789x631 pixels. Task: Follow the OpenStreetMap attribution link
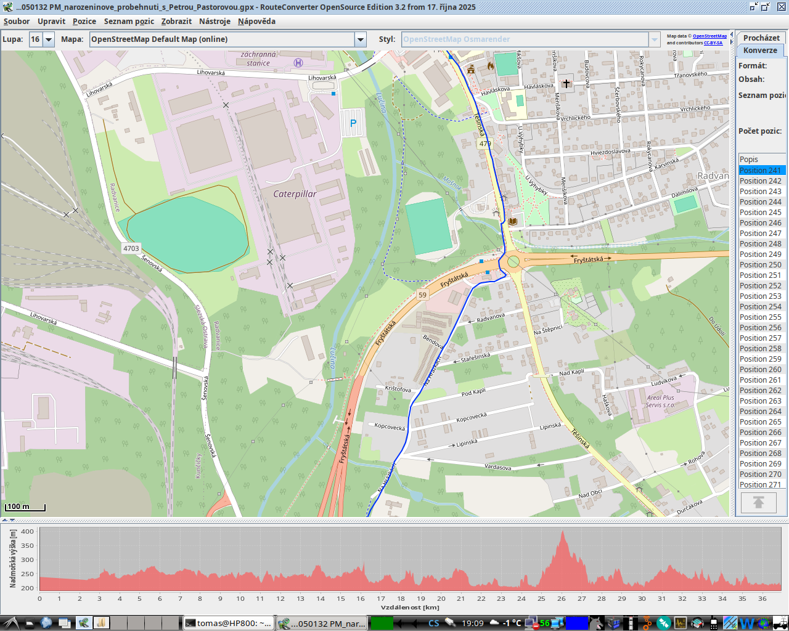click(709, 36)
